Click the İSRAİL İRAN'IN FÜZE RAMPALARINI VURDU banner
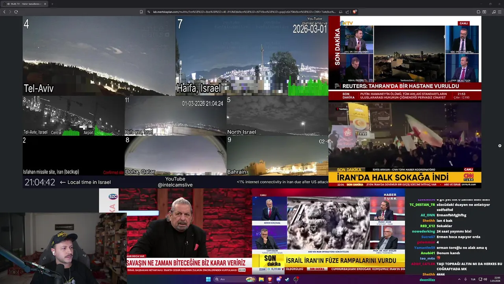Viewport: 504px width, 284px height. [341, 261]
